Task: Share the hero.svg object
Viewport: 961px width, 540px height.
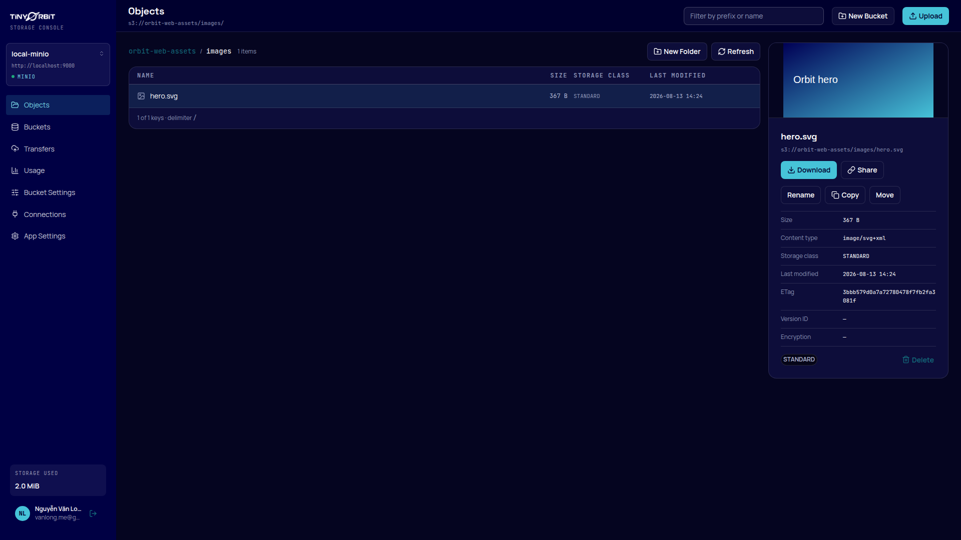Action: tap(862, 170)
